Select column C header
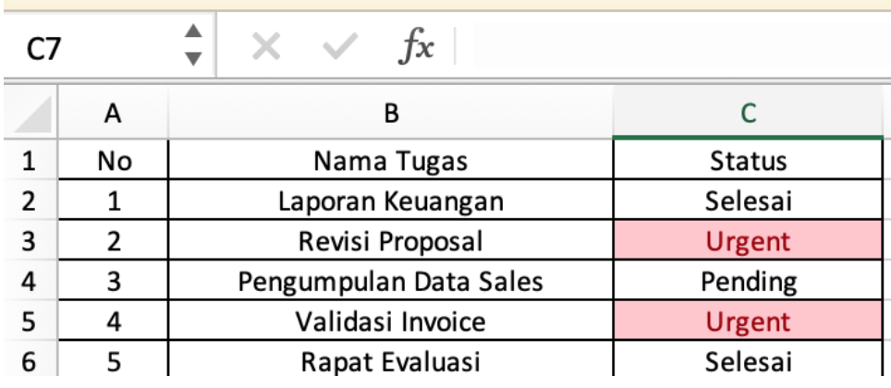The height and width of the screenshot is (388, 891). [749, 114]
